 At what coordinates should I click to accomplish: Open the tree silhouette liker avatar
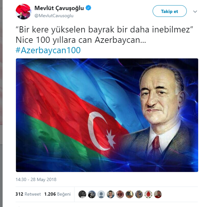[92, 194]
